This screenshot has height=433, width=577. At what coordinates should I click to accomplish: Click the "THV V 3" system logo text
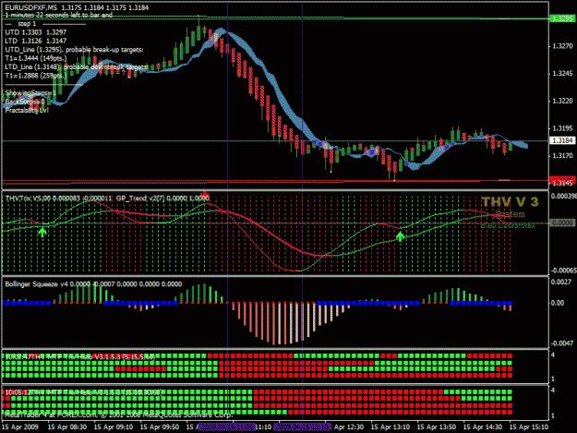510,201
